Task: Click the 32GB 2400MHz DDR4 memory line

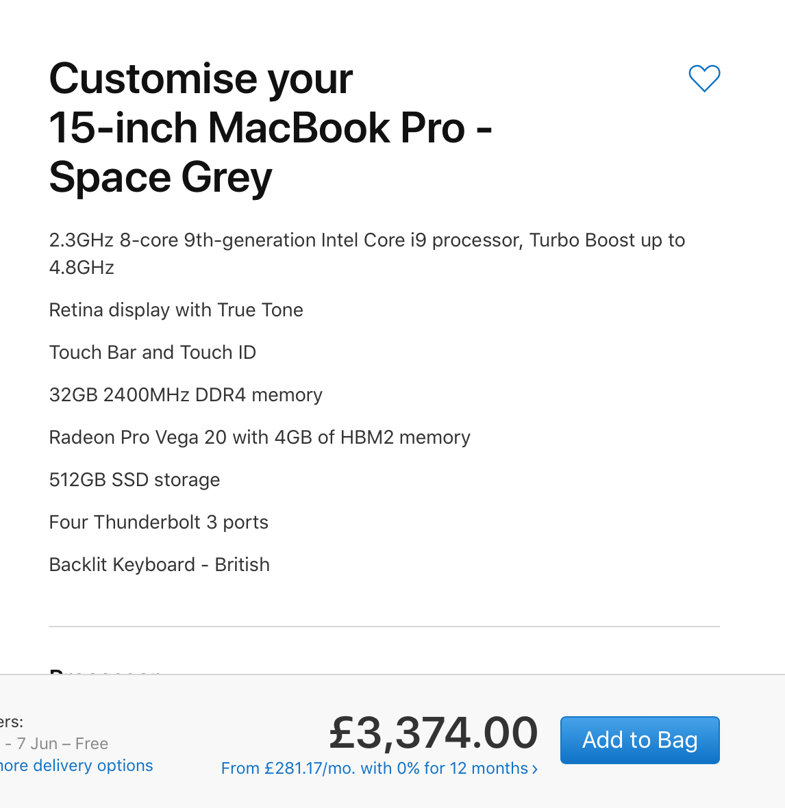Action: tap(186, 395)
